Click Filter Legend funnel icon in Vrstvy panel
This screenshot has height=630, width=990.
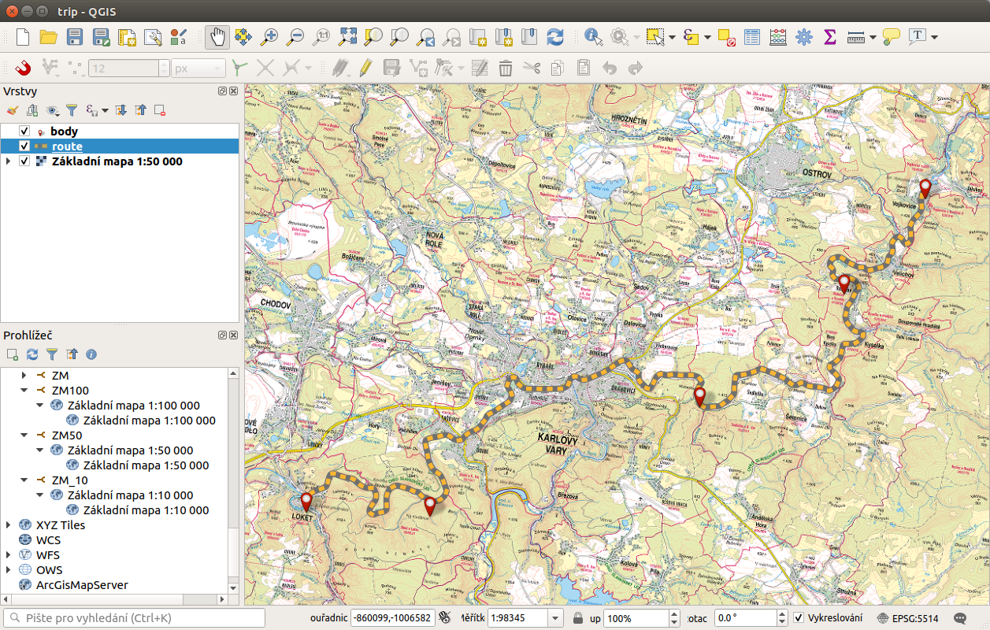tap(72, 110)
